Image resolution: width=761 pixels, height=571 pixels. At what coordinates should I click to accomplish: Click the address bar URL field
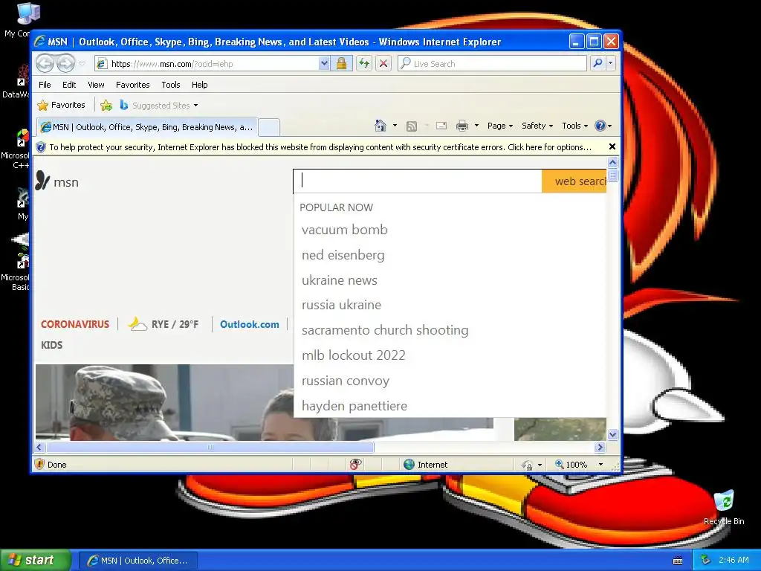[208, 64]
